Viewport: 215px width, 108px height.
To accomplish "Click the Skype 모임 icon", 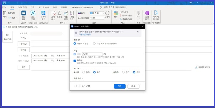I will click(x=33, y=15).
